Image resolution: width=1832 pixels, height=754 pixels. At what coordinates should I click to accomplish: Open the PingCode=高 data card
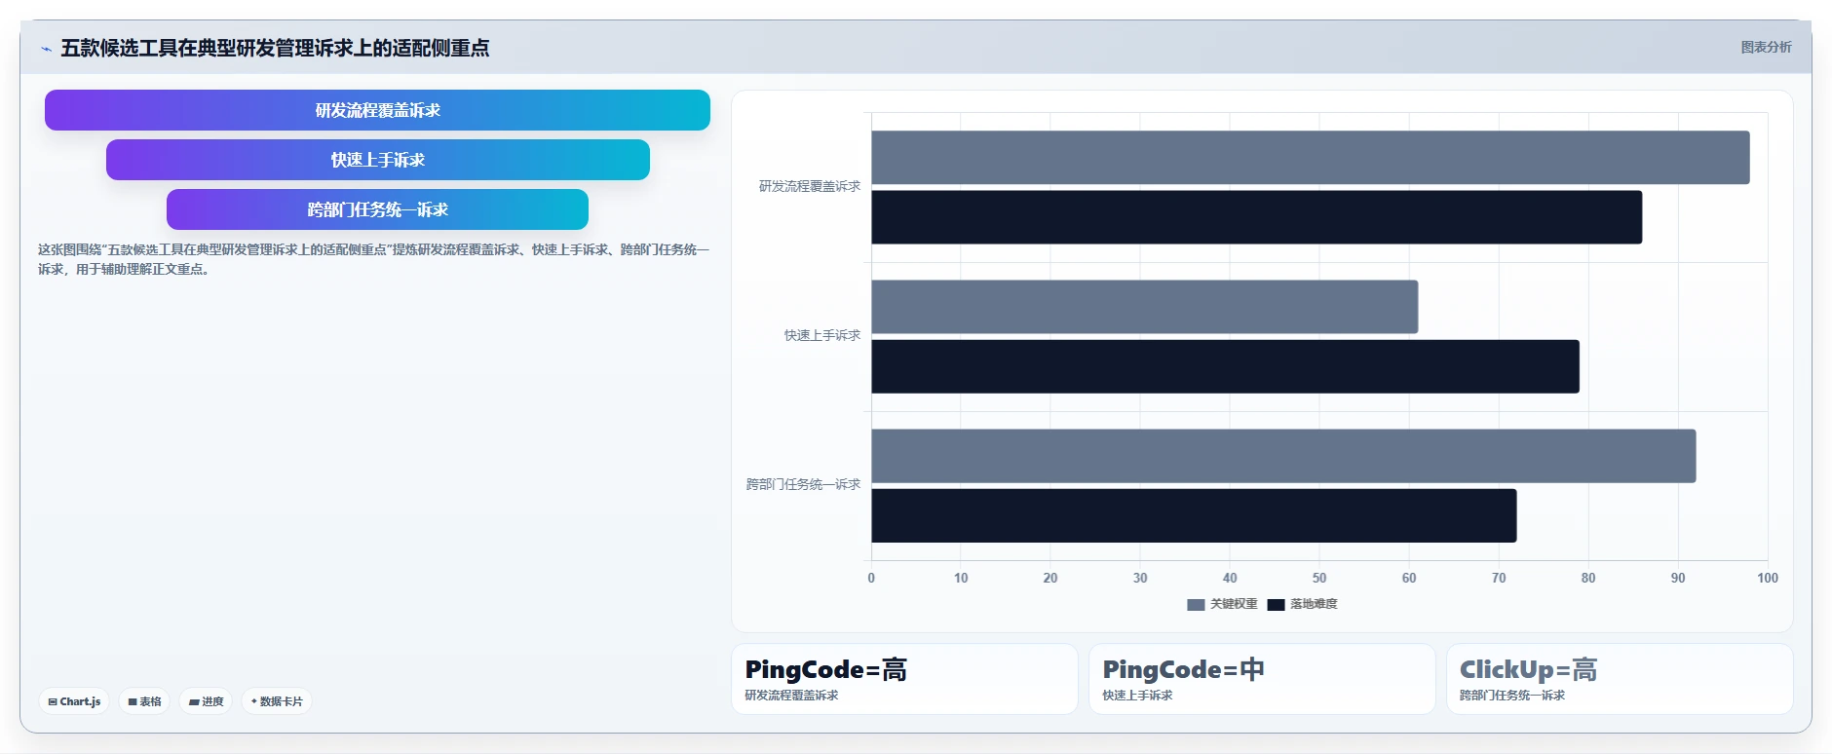(x=904, y=679)
